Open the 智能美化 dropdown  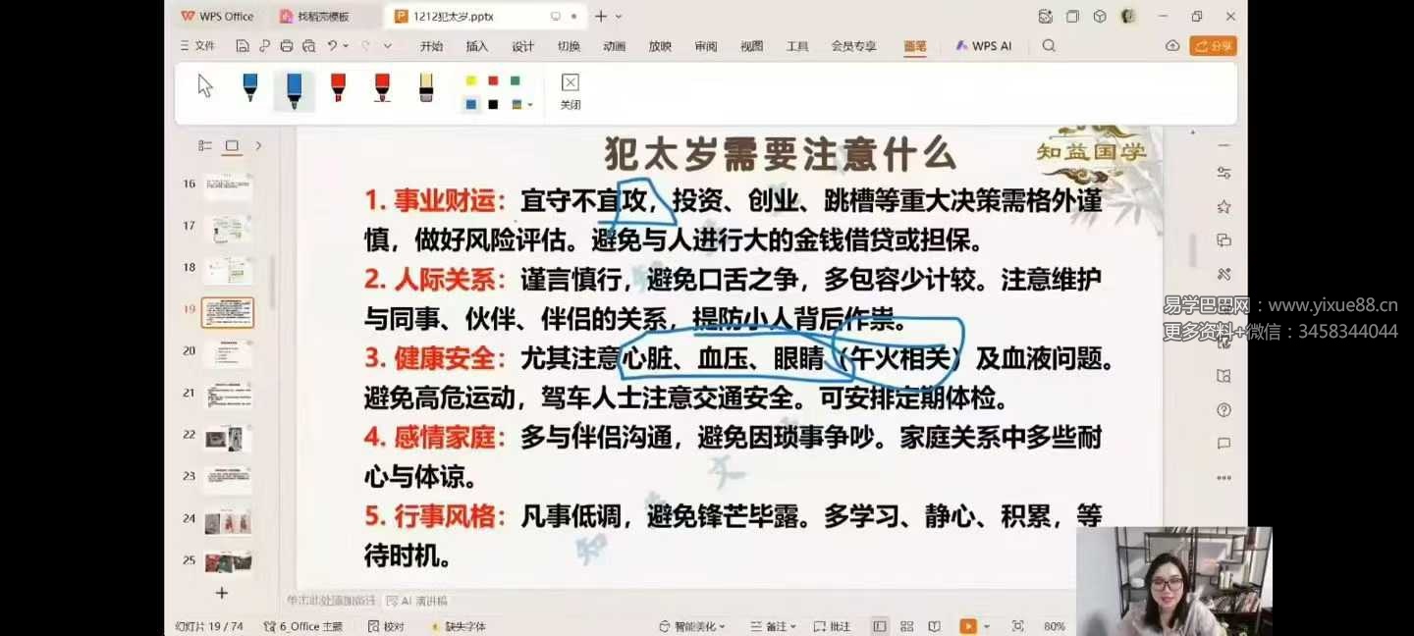click(x=692, y=625)
